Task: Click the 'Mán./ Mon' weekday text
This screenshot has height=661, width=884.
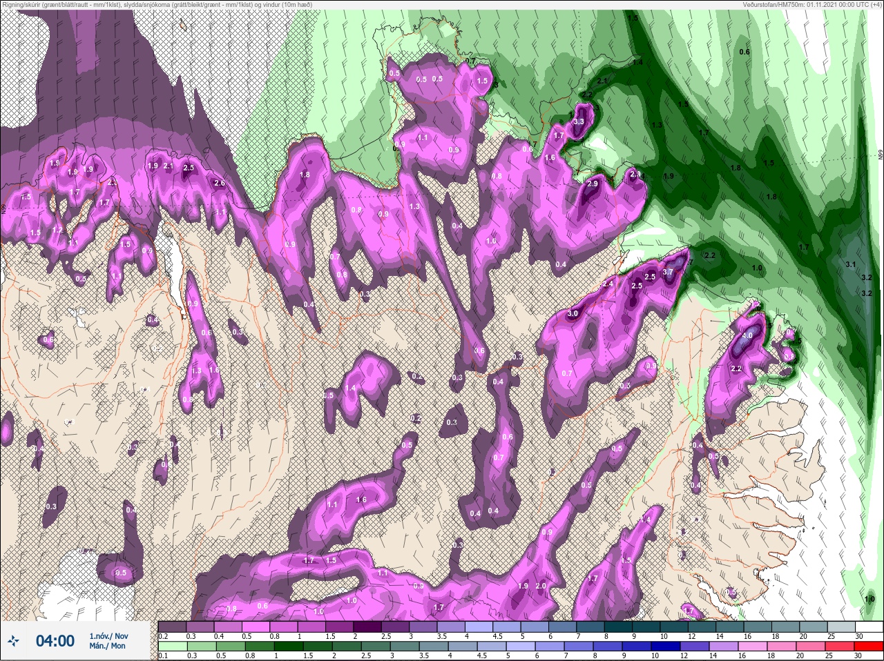Action: coord(107,647)
